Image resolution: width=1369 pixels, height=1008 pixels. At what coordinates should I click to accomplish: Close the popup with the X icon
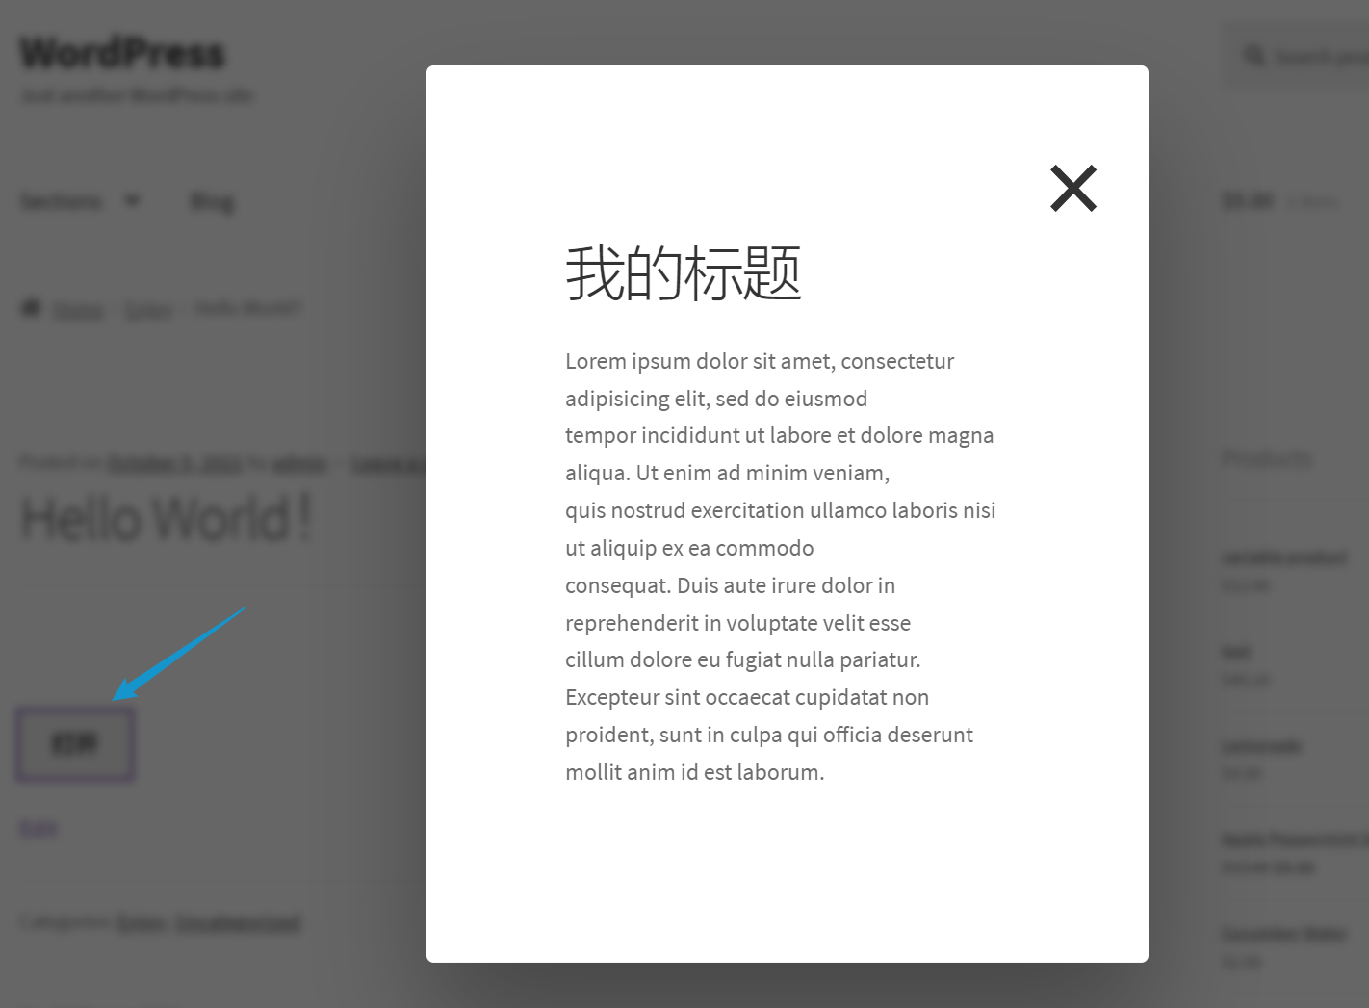(x=1073, y=188)
